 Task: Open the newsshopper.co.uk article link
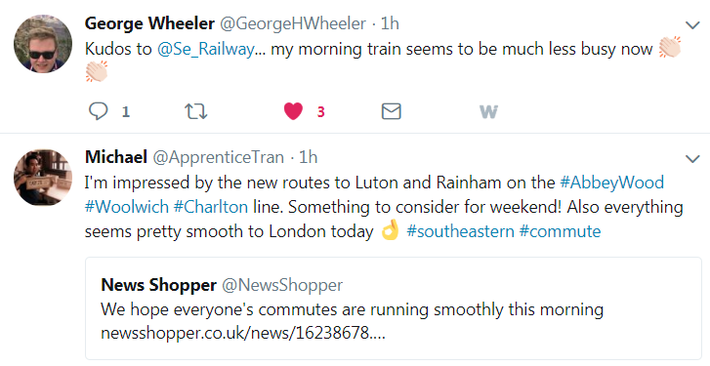(243, 333)
